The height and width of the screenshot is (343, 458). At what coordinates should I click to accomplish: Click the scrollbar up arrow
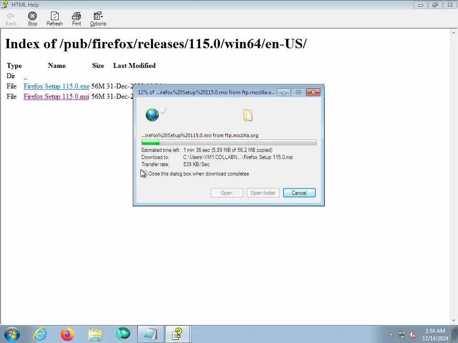pos(454,33)
